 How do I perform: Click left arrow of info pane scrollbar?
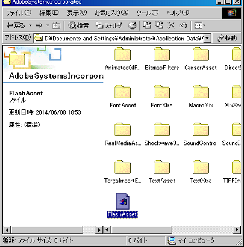click(7, 229)
